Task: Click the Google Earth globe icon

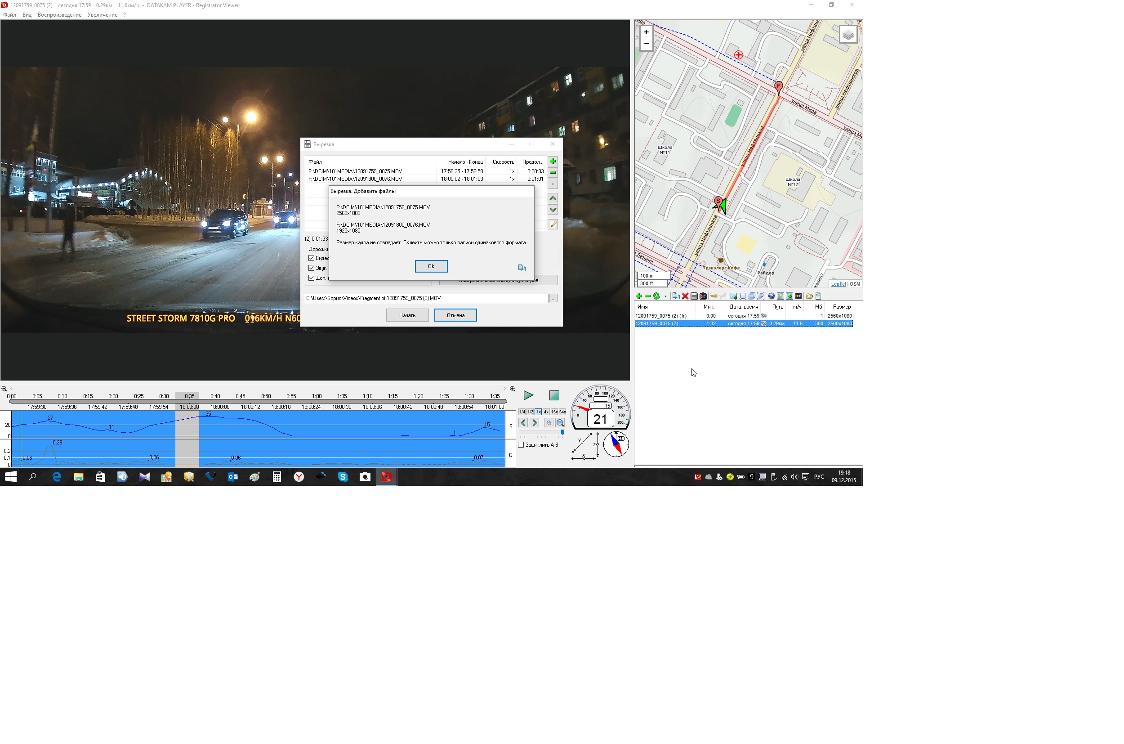Action: pos(771,296)
